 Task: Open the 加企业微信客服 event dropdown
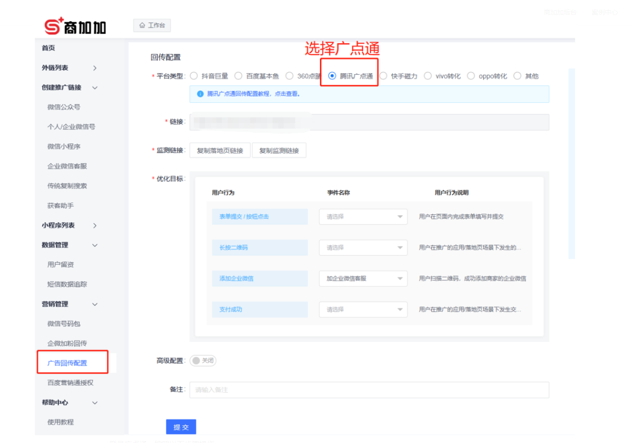363,278
